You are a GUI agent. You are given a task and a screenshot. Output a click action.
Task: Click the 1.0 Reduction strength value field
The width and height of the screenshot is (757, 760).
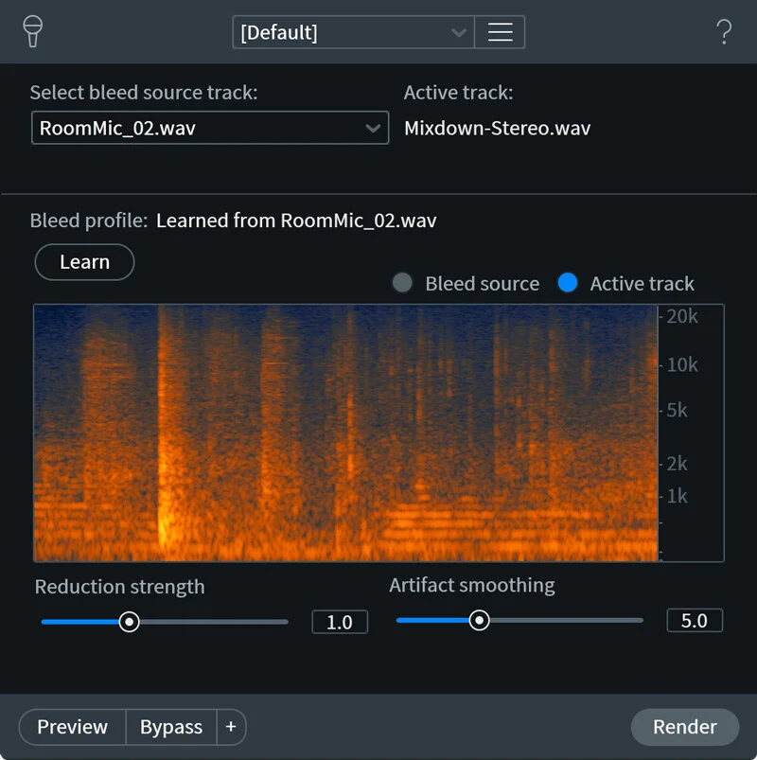(x=339, y=621)
